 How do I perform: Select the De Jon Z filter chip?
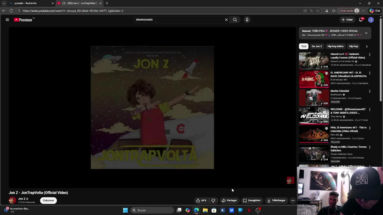317,46
